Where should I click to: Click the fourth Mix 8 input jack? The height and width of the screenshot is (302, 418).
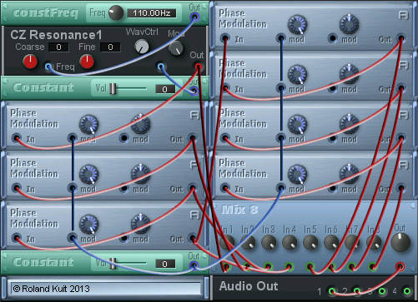tap(290, 267)
